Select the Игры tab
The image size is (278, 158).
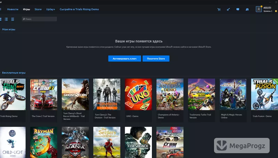tap(26, 9)
